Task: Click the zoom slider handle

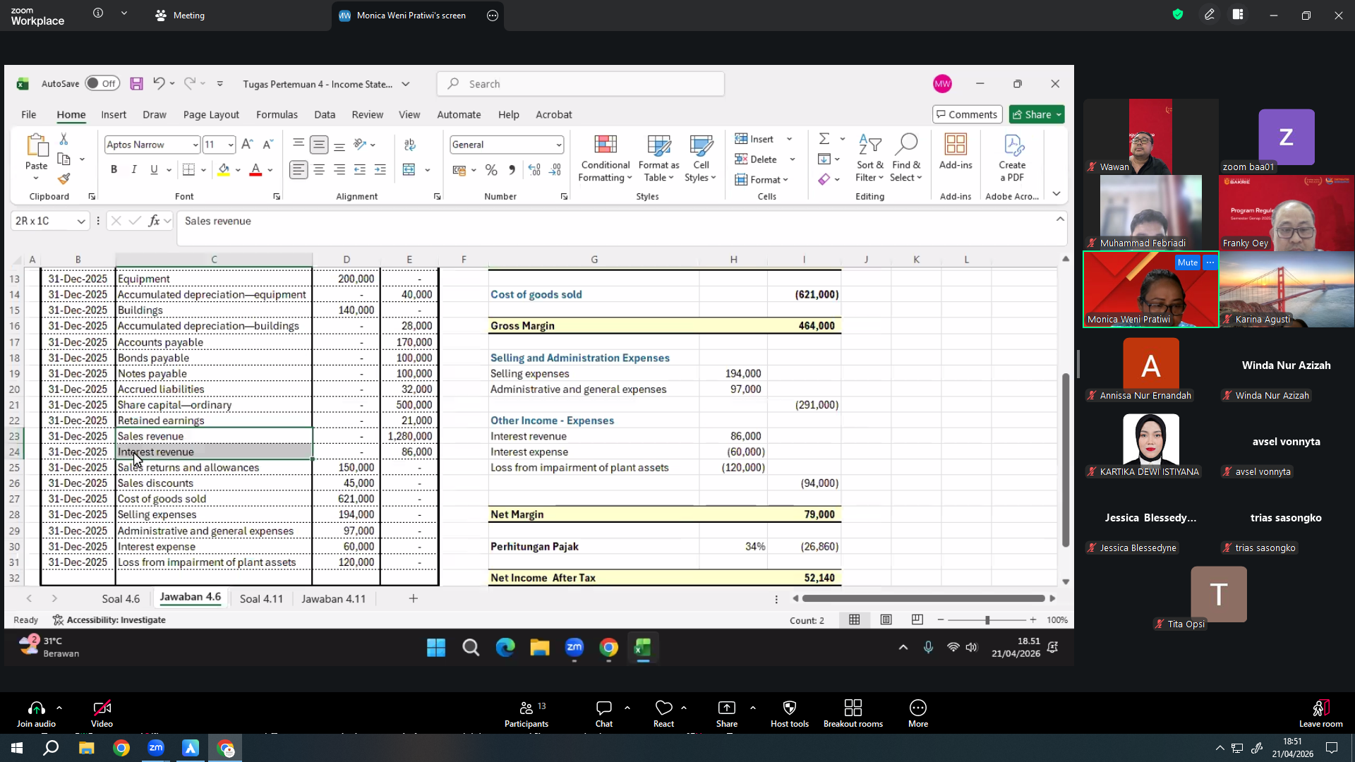Action: tap(987, 619)
